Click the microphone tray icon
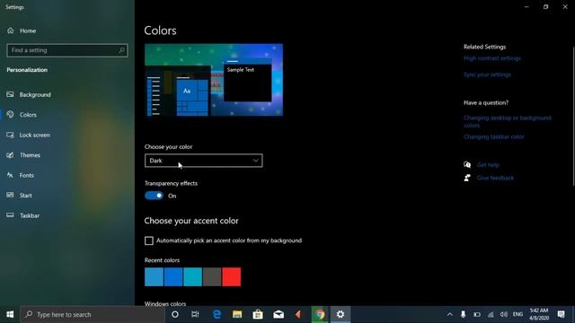Viewport: 575px width, 323px height. (x=464, y=315)
